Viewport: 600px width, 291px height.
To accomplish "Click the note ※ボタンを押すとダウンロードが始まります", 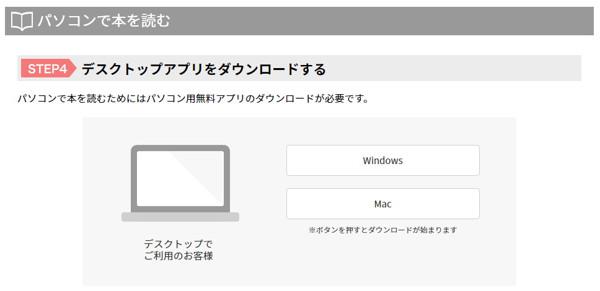I will (x=382, y=230).
